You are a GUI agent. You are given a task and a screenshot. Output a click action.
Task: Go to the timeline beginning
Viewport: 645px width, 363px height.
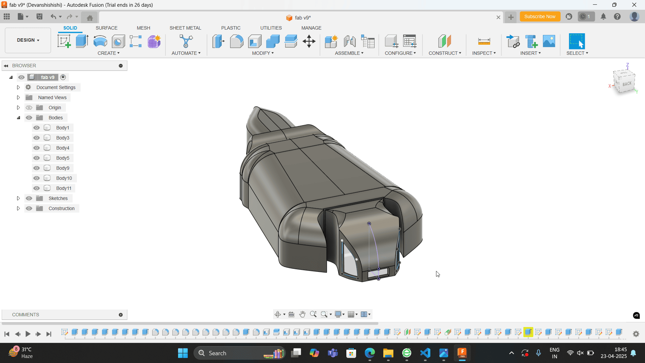[7, 334]
